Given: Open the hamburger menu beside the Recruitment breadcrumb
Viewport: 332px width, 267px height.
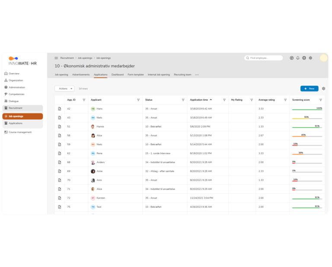Looking at the screenshot, I should tap(56, 58).
